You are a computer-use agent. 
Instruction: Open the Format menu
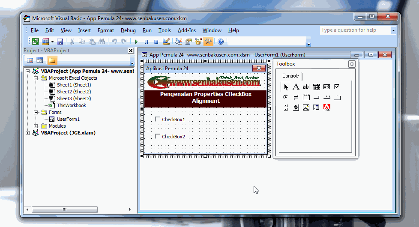tap(106, 30)
